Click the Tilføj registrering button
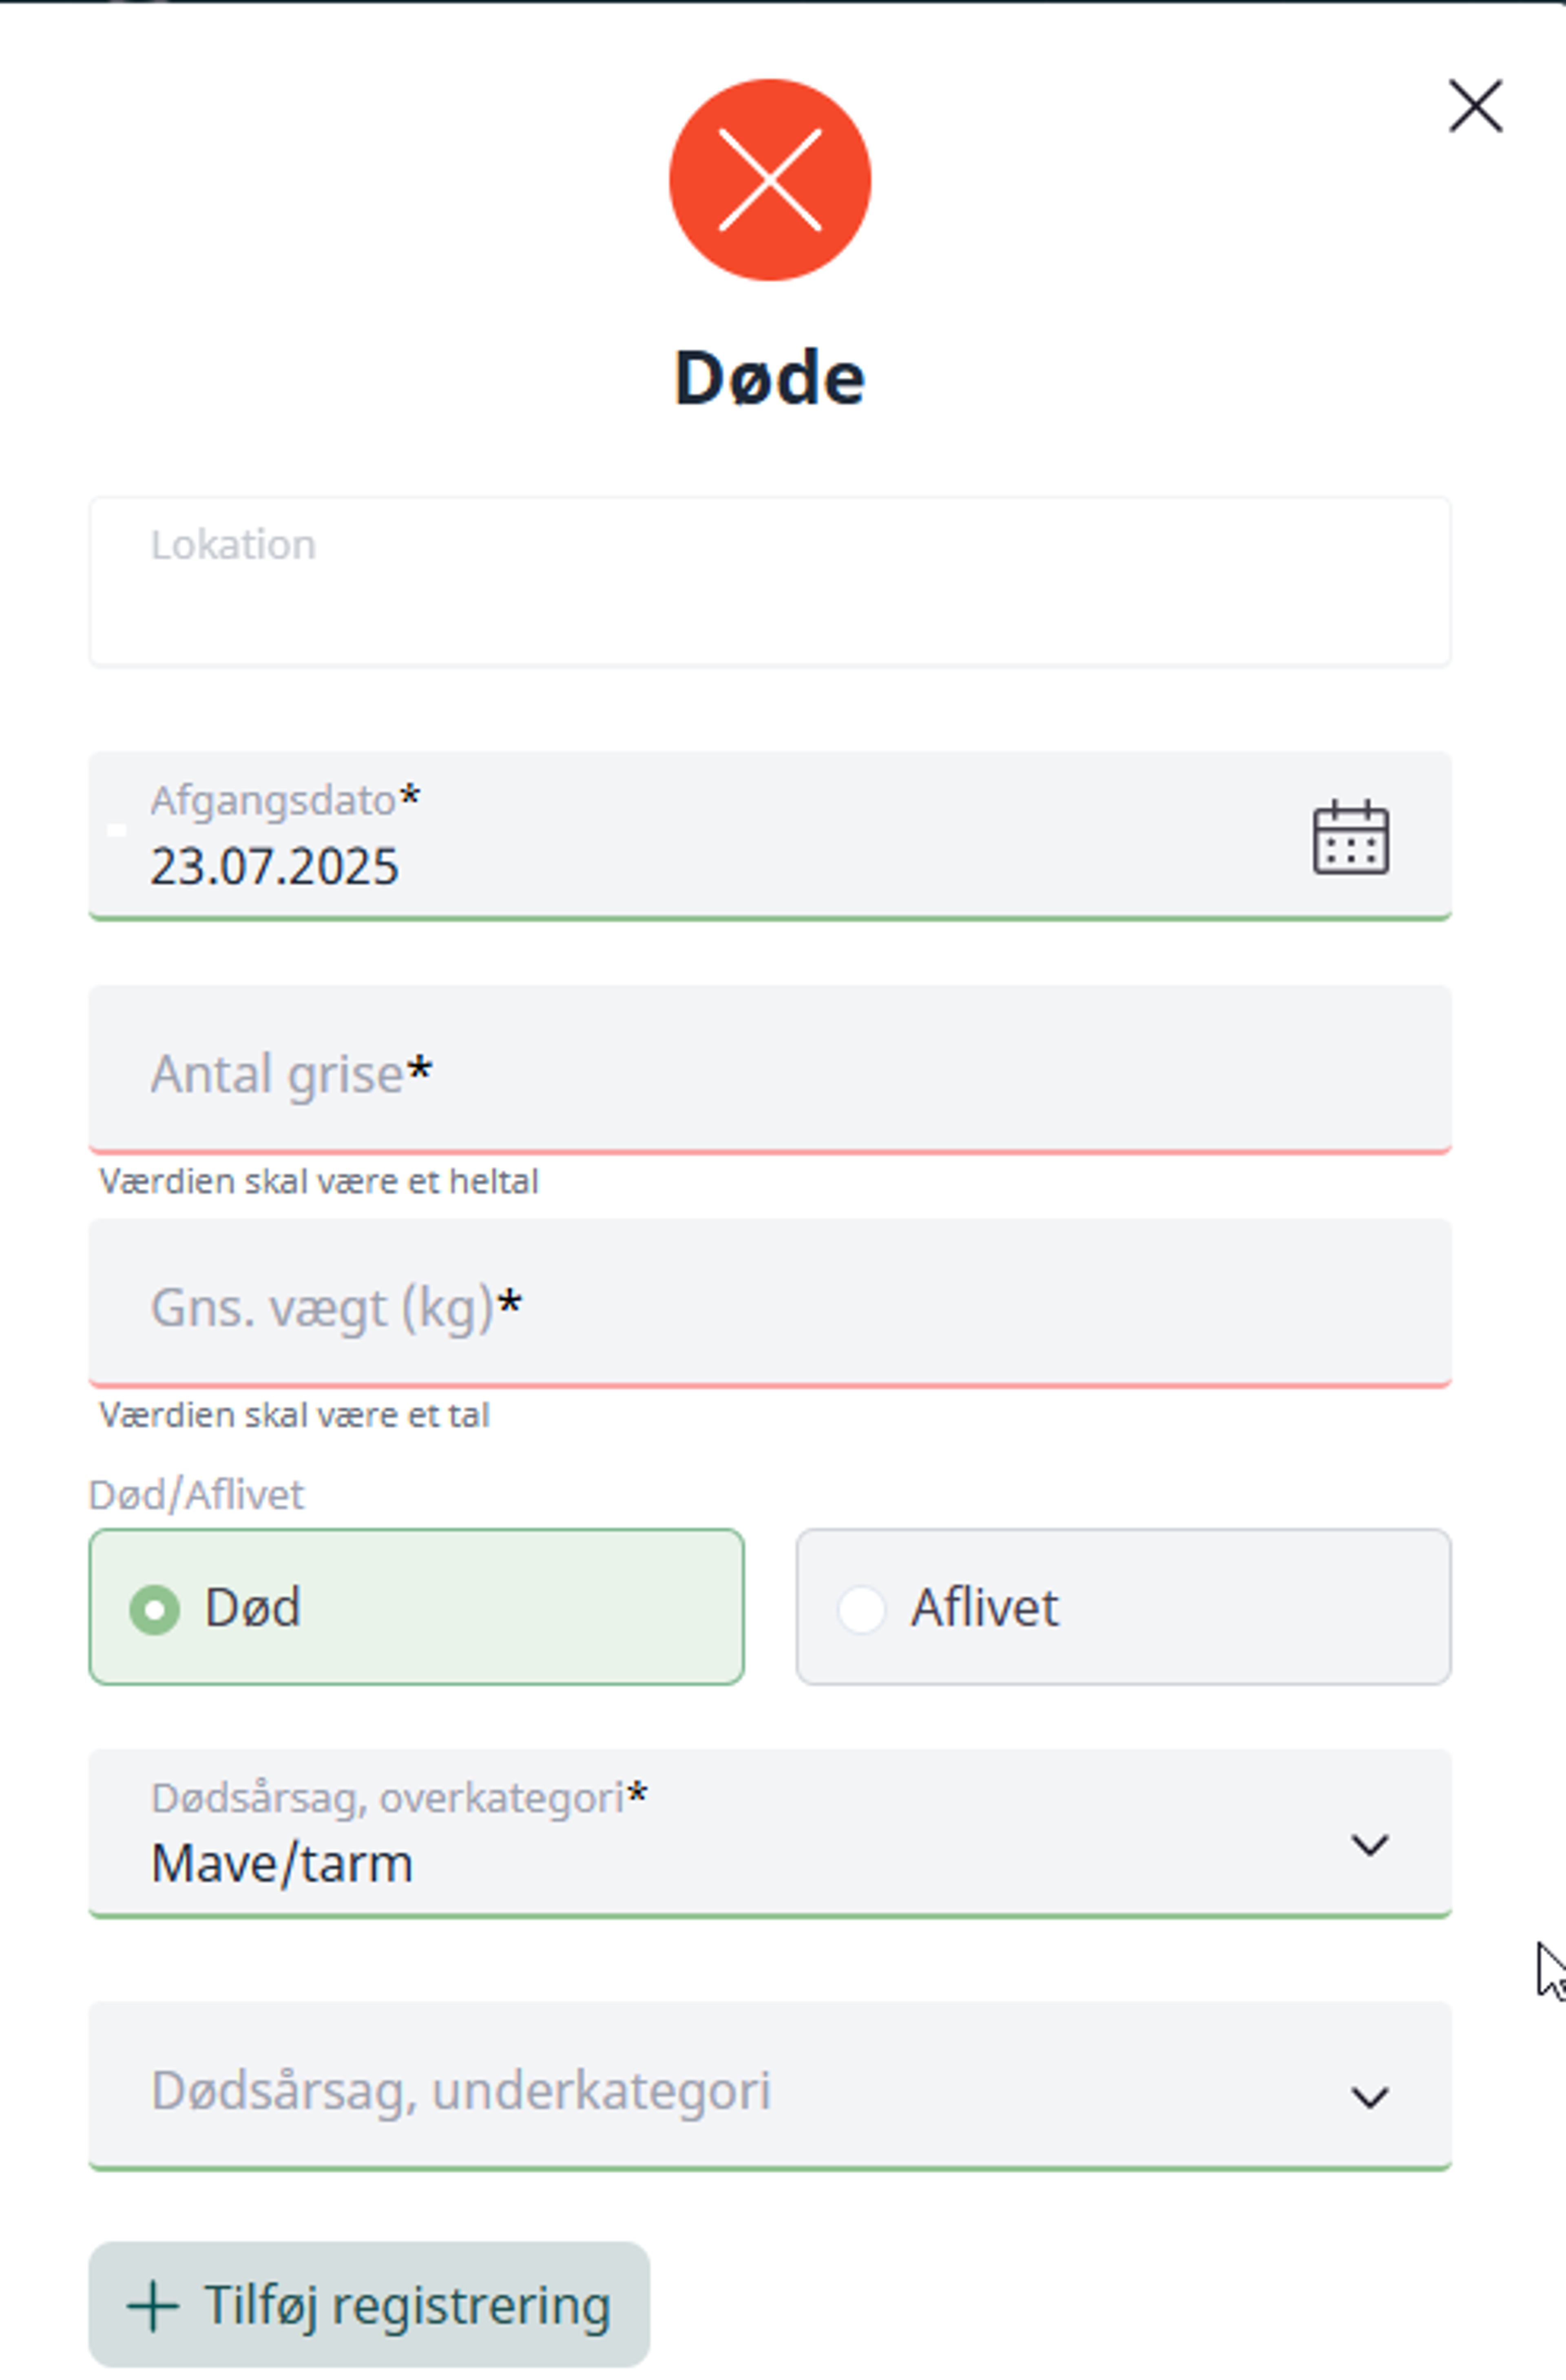This screenshot has height=2380, width=1566. pos(369,2304)
